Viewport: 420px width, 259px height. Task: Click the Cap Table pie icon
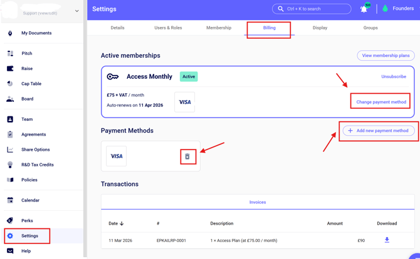[10, 84]
